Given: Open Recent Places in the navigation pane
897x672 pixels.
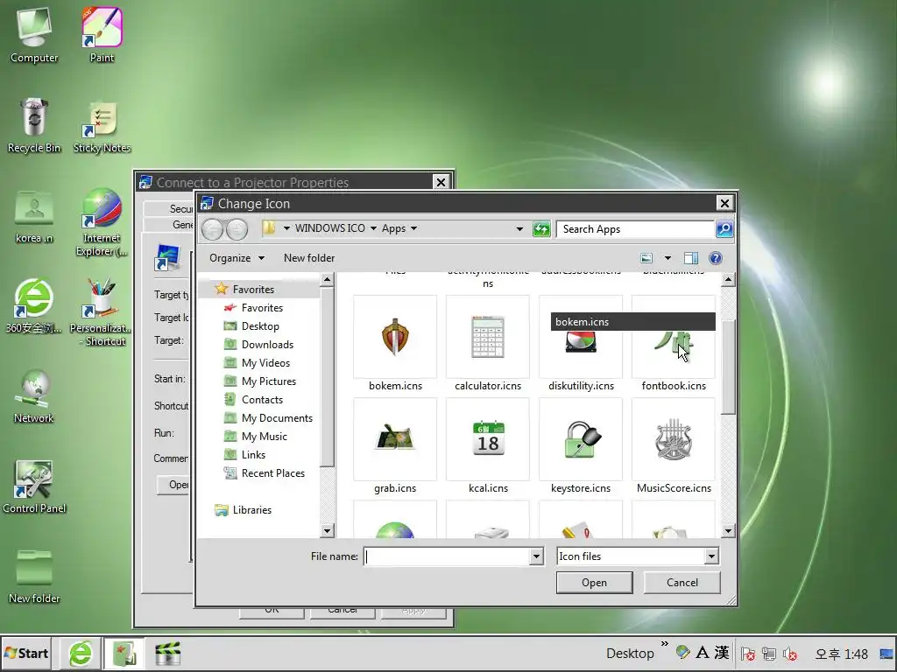Looking at the screenshot, I should tap(265, 473).
